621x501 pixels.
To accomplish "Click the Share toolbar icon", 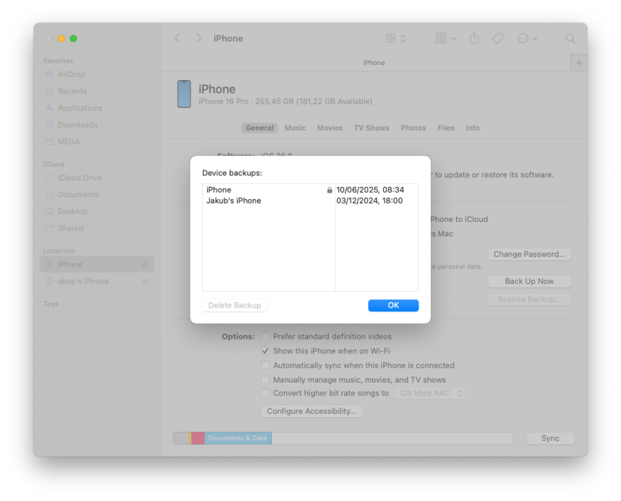I will click(474, 39).
